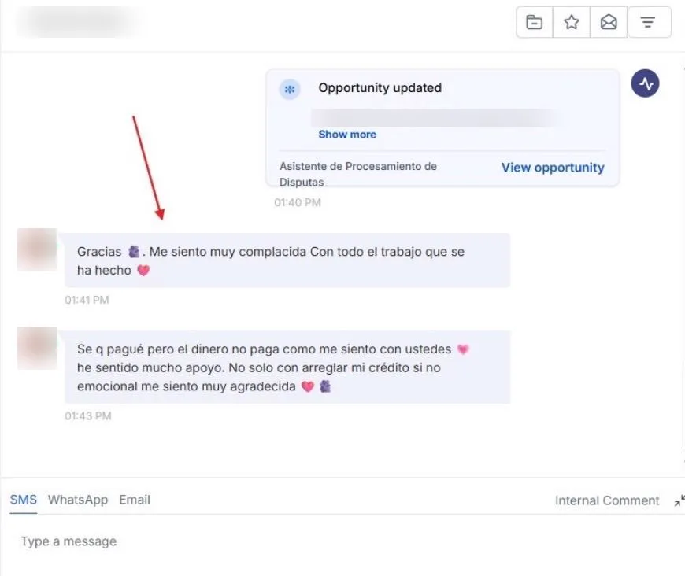Switch to the Email tab
685x576 pixels.
[x=135, y=500]
